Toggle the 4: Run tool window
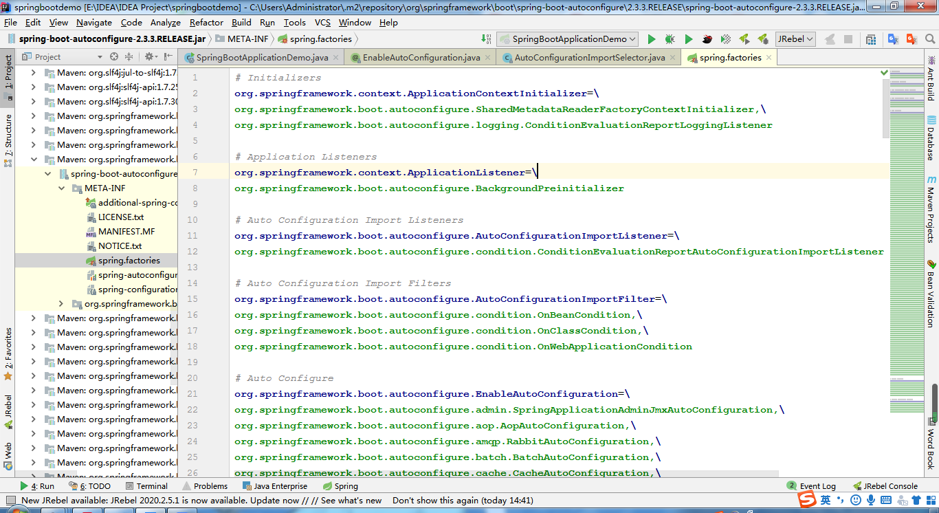Screen dimensions: 939x513 38,485
